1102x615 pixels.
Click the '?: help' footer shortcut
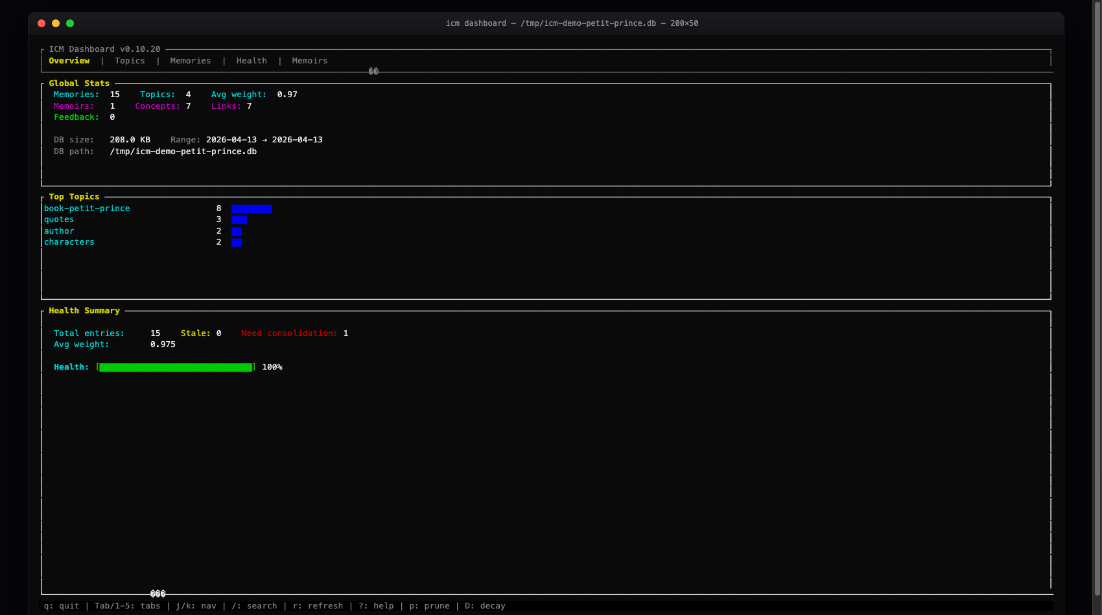377,605
